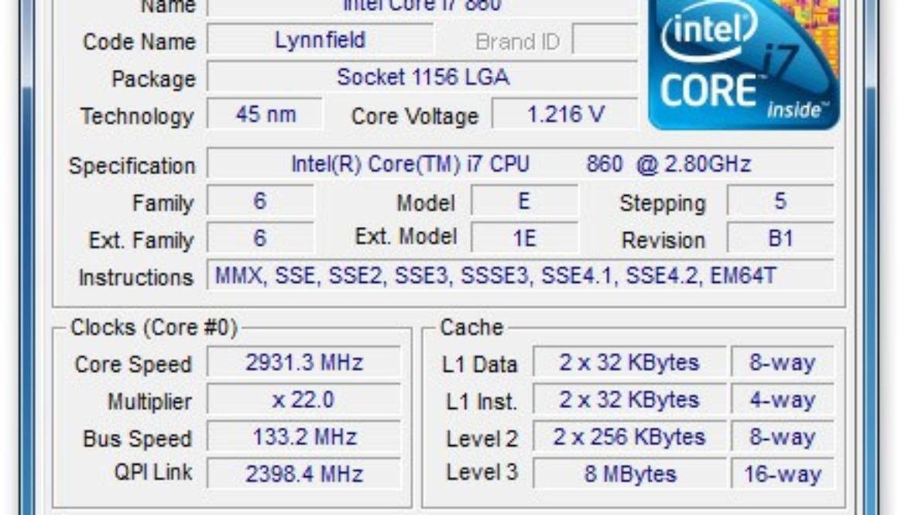Click the Multiplier field showing x 22.0

(x=304, y=400)
